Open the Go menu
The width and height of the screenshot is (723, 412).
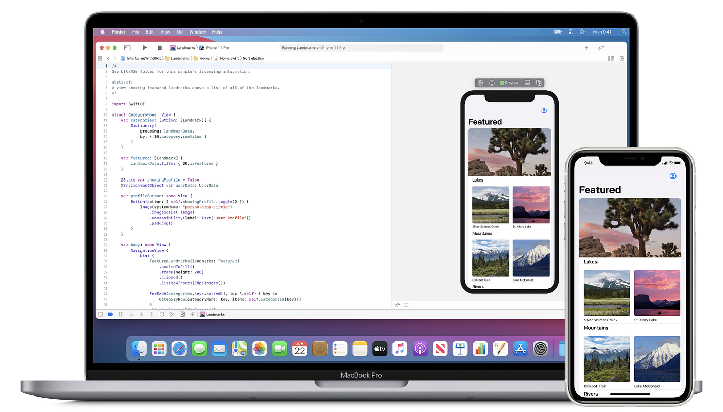click(180, 32)
